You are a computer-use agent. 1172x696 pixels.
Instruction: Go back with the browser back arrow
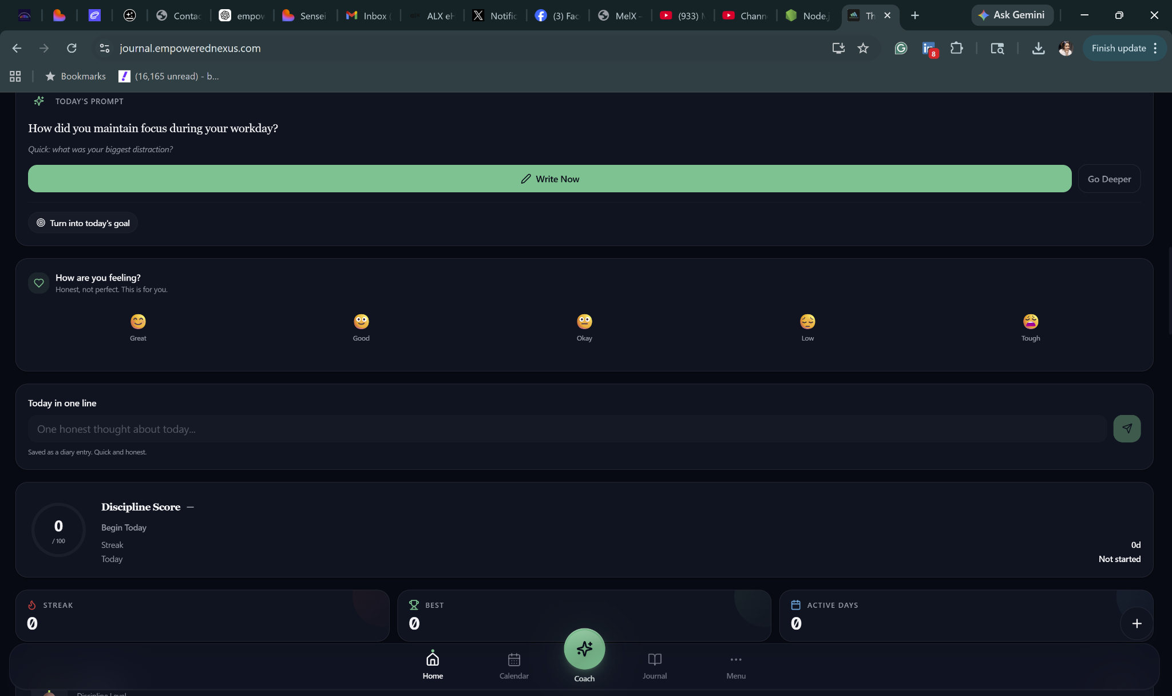[17, 48]
